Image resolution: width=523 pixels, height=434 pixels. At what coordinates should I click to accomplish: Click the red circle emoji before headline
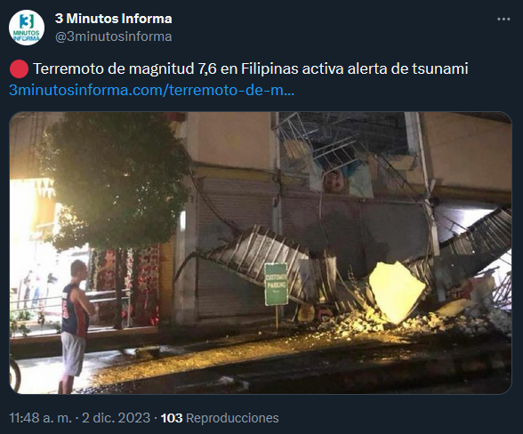pos(19,69)
